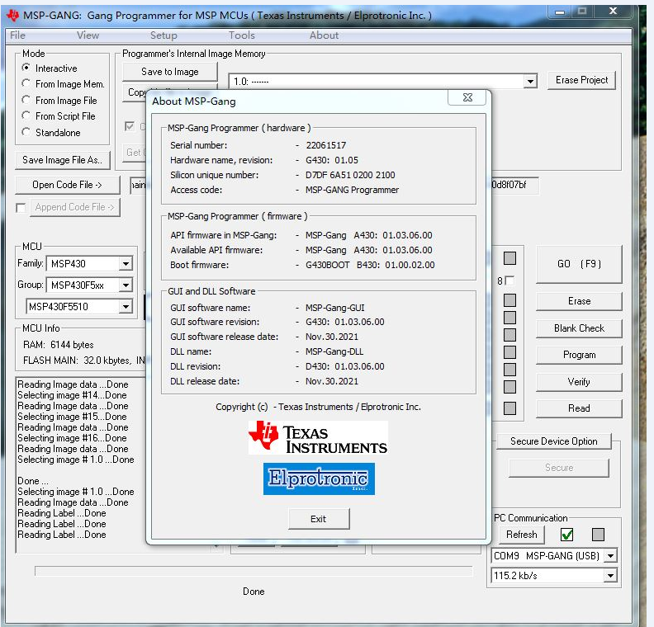
Task: Open the File menu
Action: 17,35
